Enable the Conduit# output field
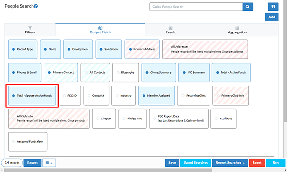 tap(96, 96)
